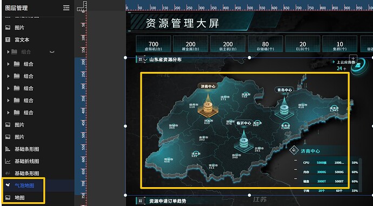
Task: Click the line chart icon of 基础折线图
Action: pyautogui.click(x=8, y=161)
